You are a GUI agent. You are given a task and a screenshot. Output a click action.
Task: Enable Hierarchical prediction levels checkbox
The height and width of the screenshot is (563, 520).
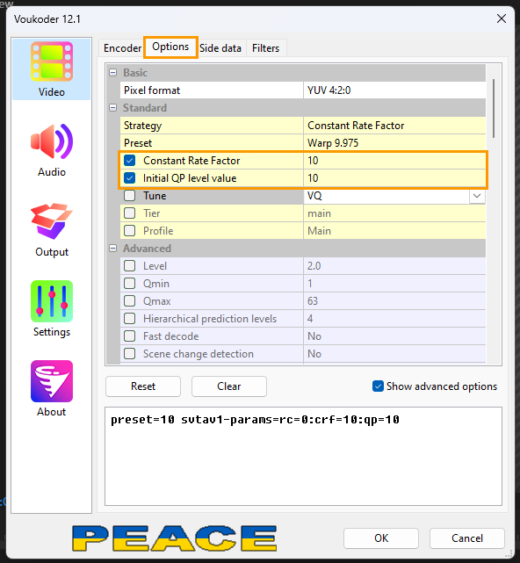tap(130, 319)
